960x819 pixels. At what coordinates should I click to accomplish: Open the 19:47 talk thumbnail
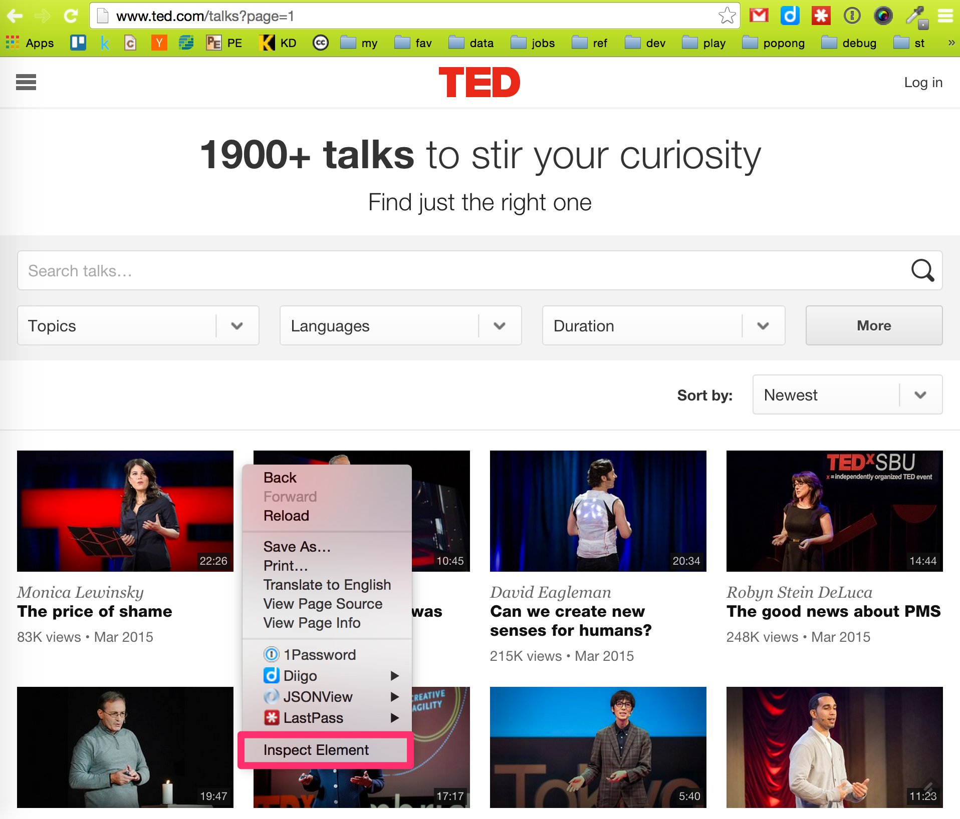tap(125, 747)
